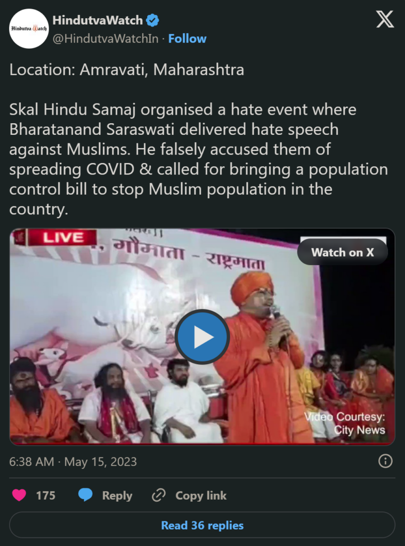Viewport: 405px width, 546px height.
Task: Open the tweet info icon
Action: point(385,461)
